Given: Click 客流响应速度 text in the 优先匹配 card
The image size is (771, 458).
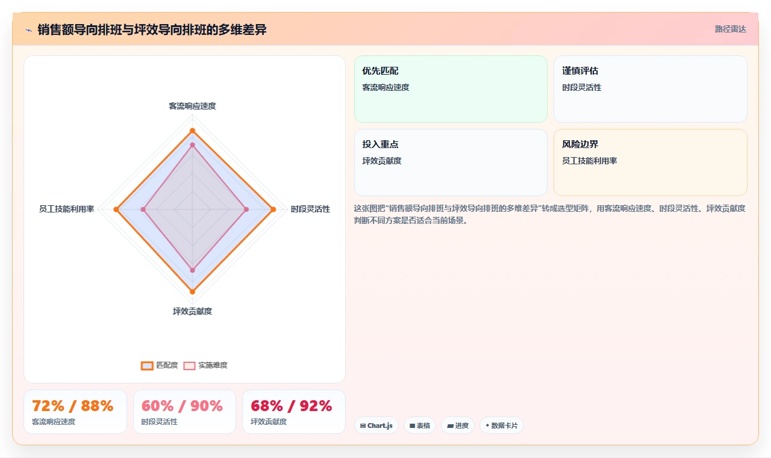Looking at the screenshot, I should [385, 87].
